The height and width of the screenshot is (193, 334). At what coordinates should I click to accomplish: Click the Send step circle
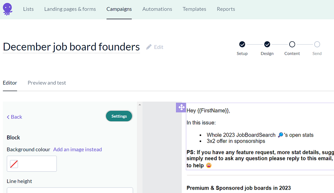[x=317, y=44]
